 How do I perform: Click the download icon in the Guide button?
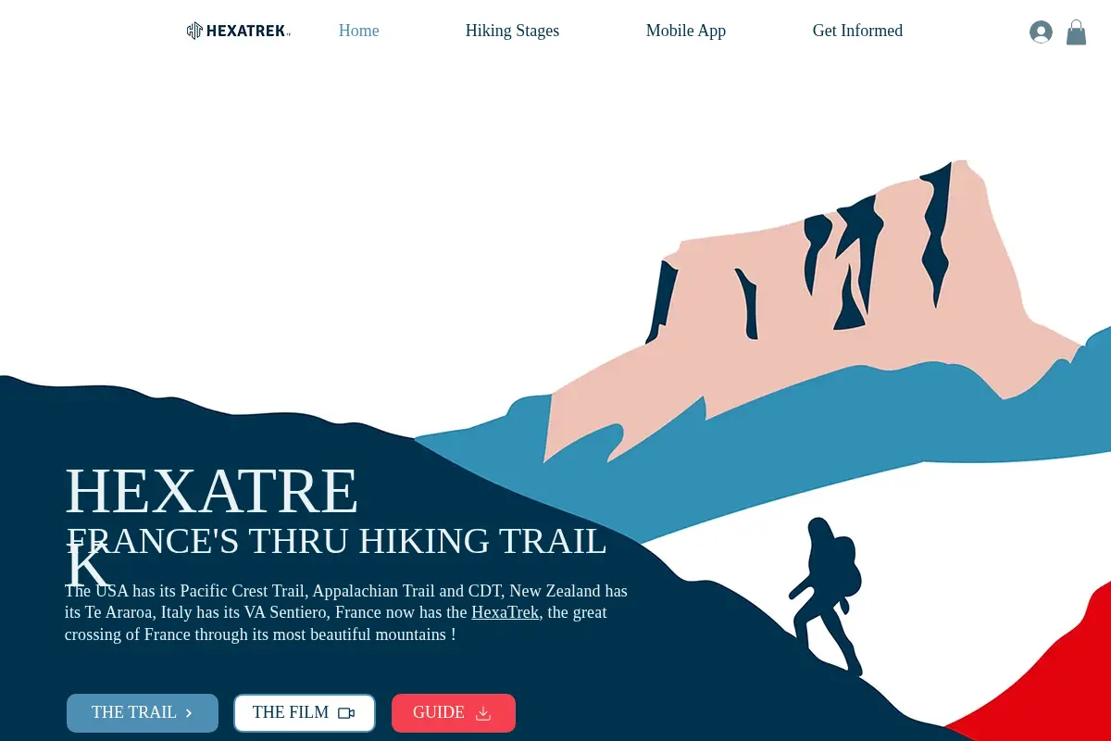483,713
